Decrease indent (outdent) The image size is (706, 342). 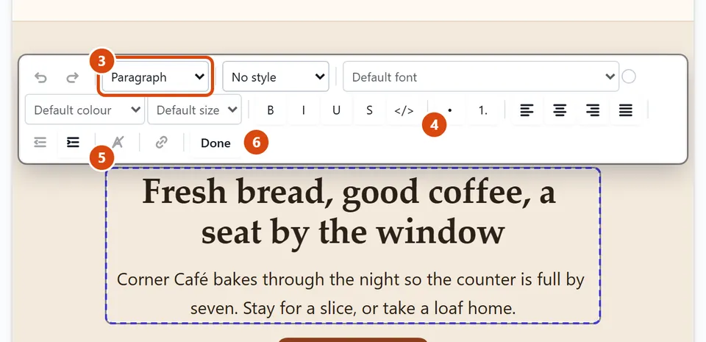click(40, 143)
